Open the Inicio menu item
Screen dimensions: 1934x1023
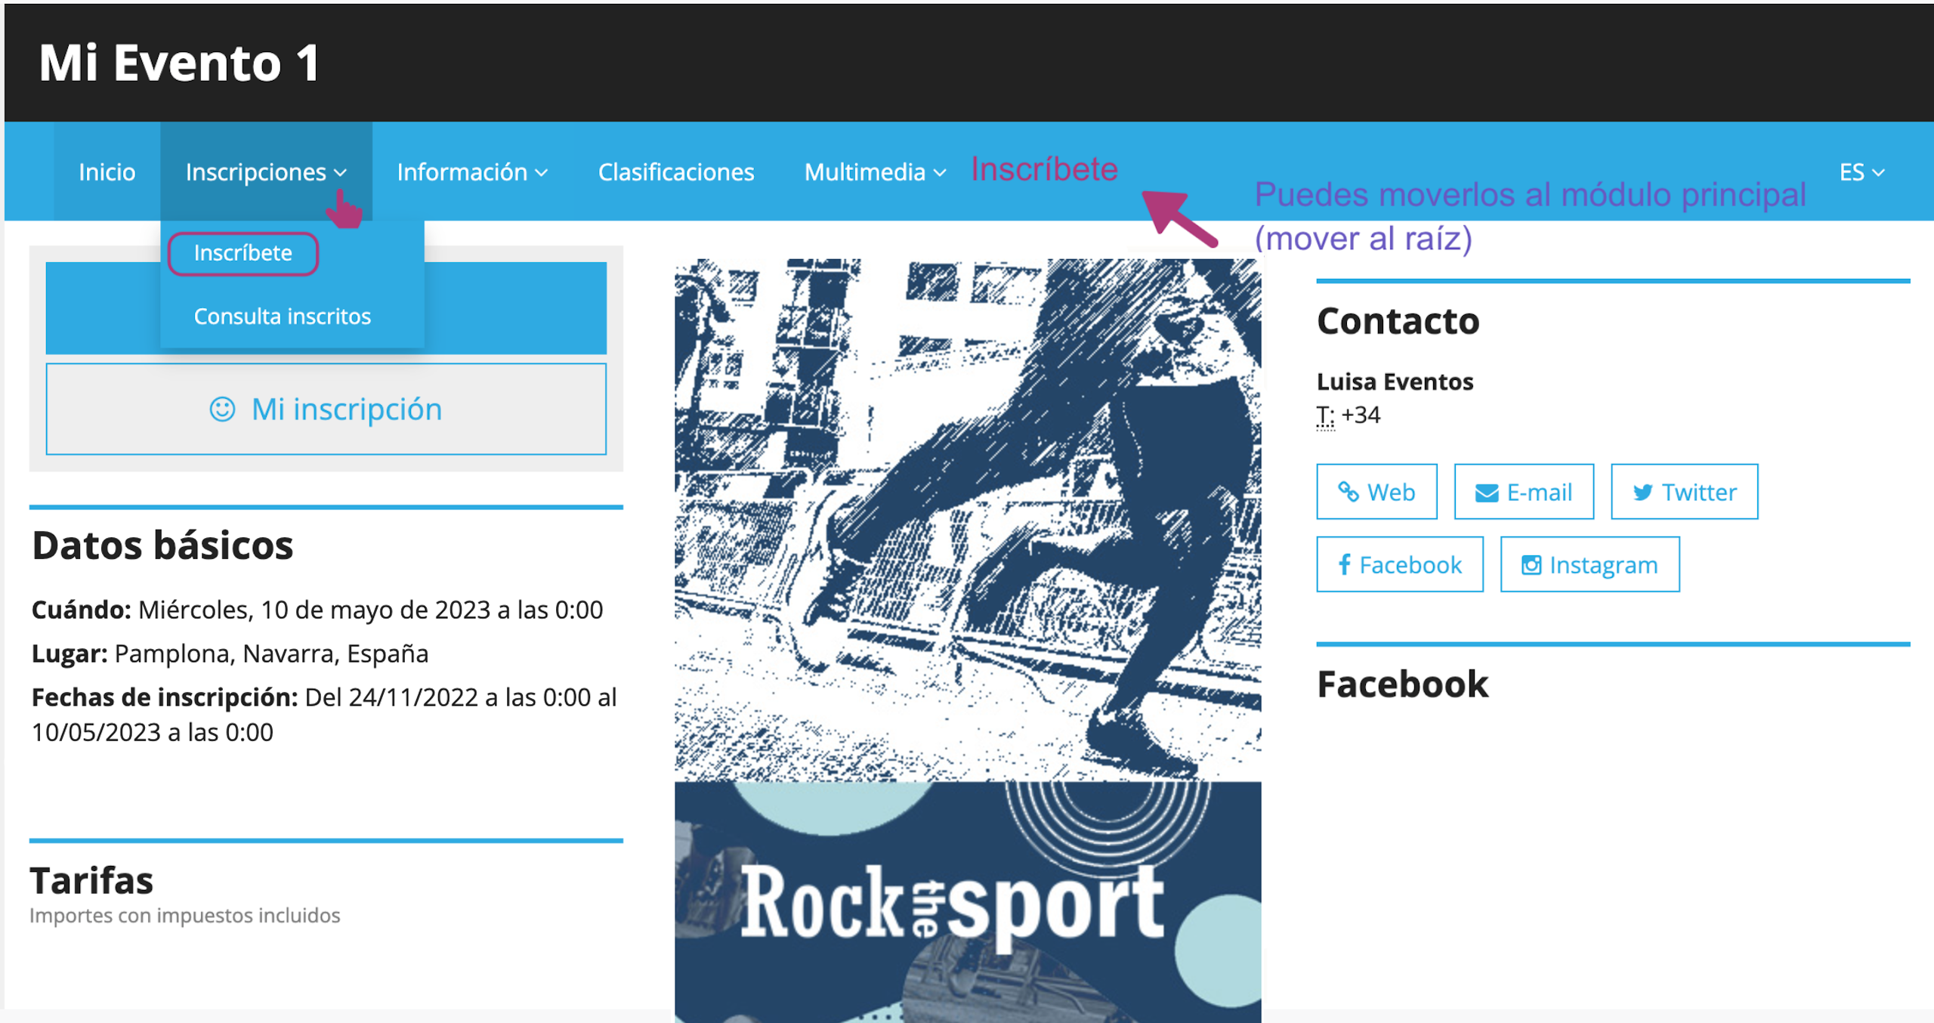[x=107, y=172]
